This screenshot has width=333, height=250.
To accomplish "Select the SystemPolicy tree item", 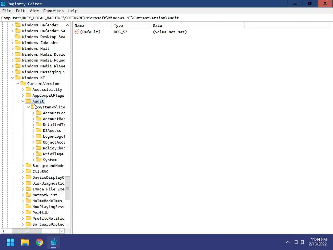I will pos(51,107).
